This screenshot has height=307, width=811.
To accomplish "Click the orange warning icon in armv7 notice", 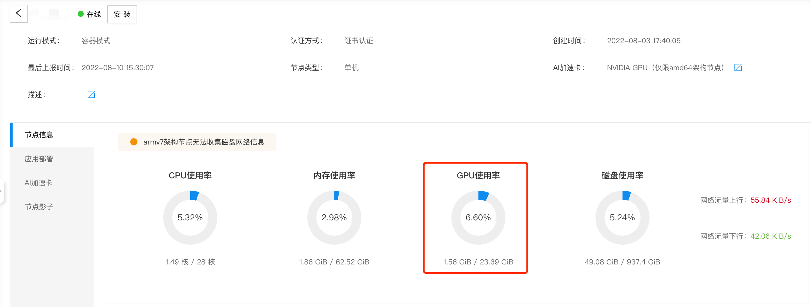I will coord(134,142).
